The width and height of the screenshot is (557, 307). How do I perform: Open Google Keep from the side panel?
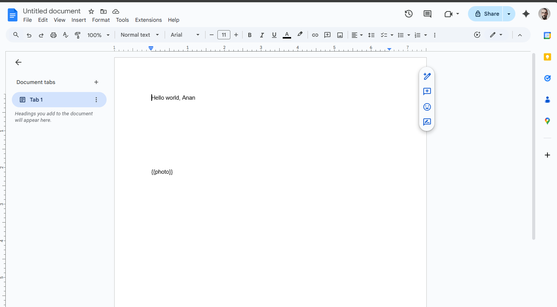(547, 57)
